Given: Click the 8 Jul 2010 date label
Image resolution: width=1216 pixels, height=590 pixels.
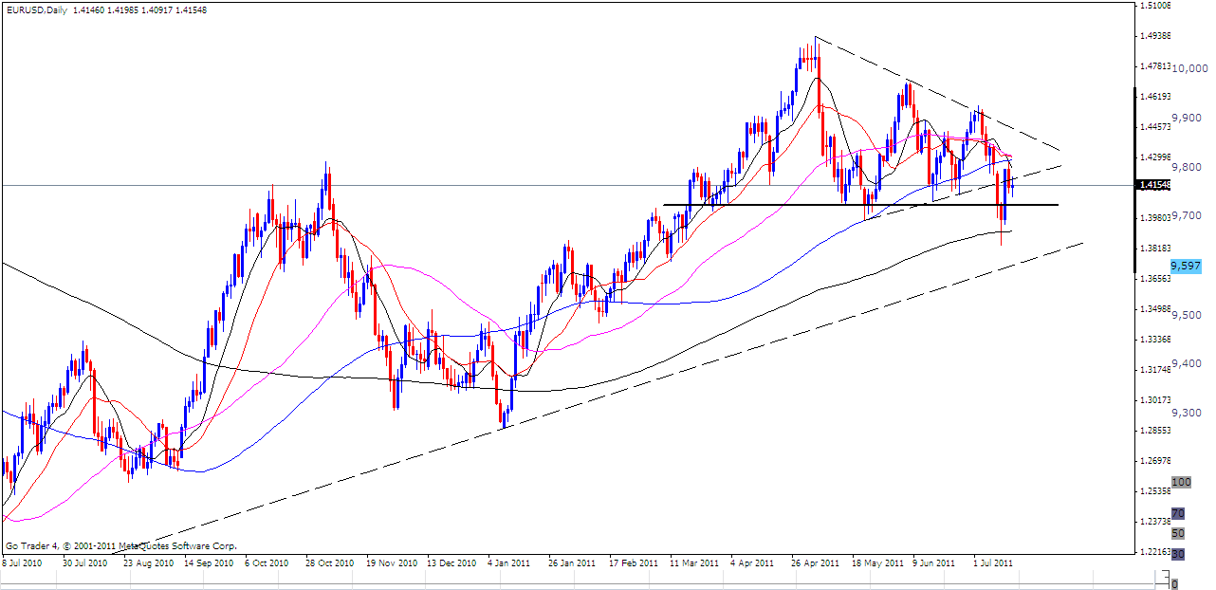Looking at the screenshot, I should (x=23, y=562).
